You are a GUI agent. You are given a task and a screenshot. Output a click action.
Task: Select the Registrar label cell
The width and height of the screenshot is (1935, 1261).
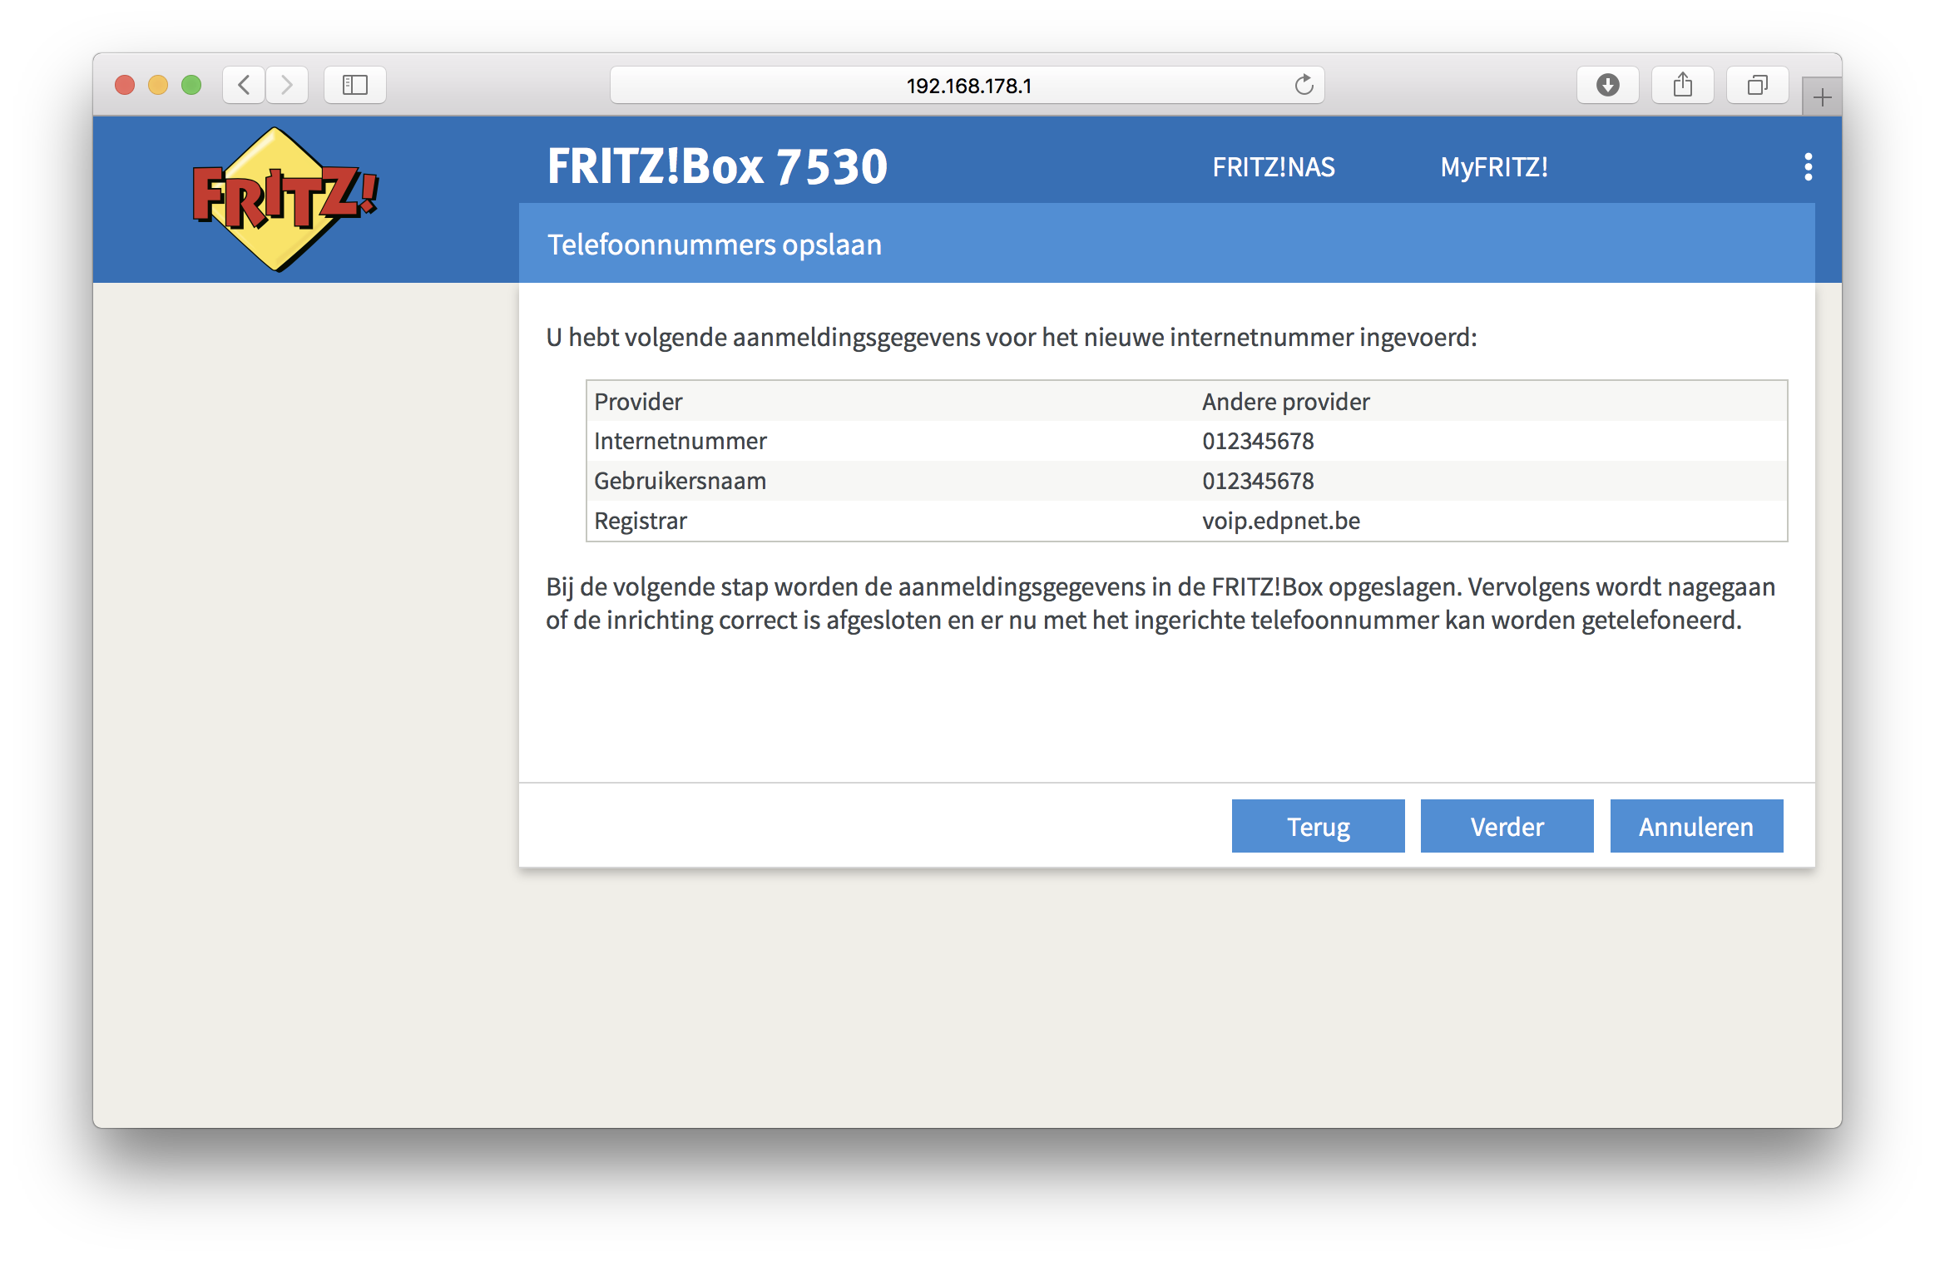pyautogui.click(x=641, y=521)
